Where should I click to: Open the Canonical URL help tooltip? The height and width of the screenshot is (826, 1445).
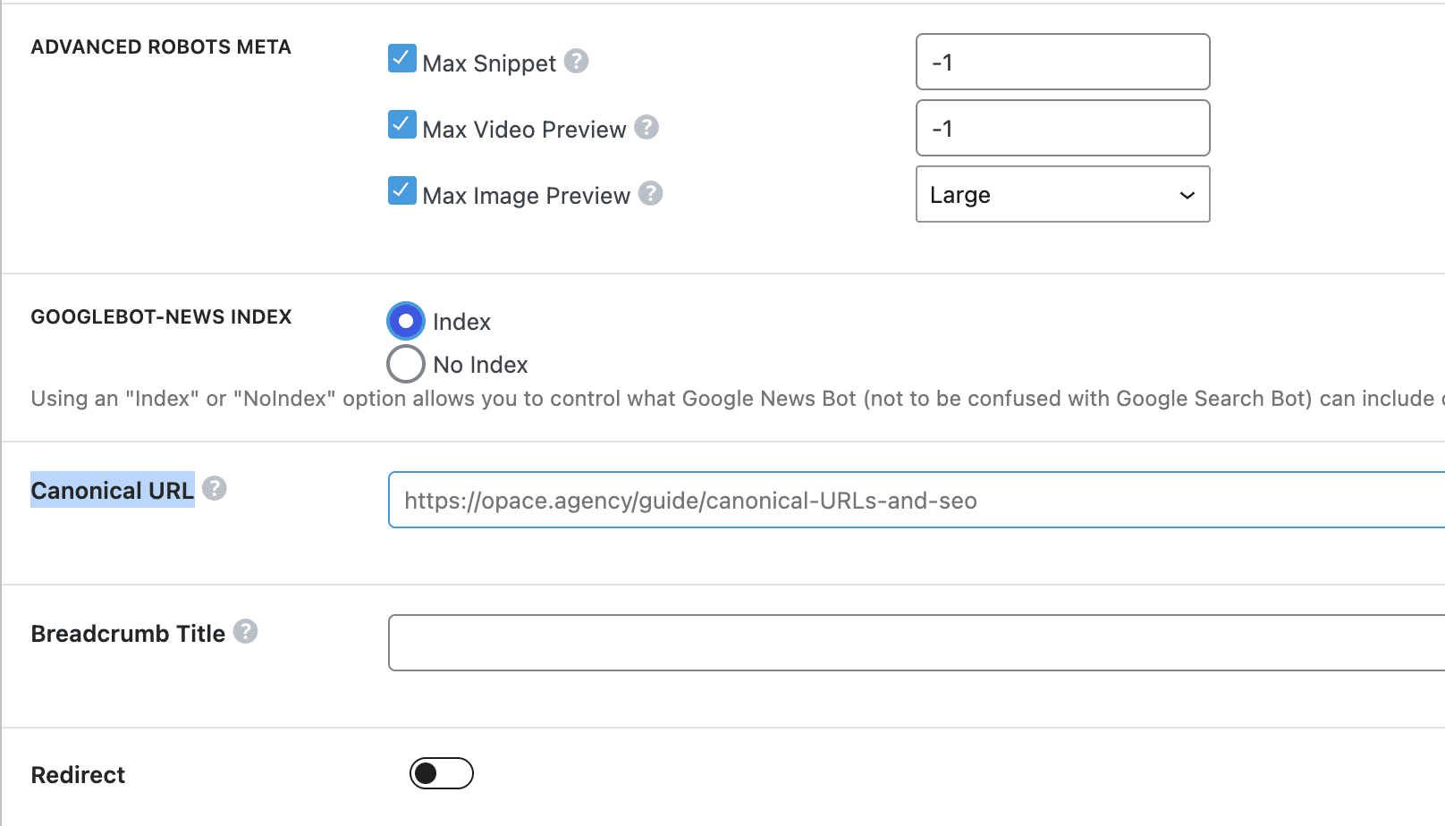[x=215, y=489]
